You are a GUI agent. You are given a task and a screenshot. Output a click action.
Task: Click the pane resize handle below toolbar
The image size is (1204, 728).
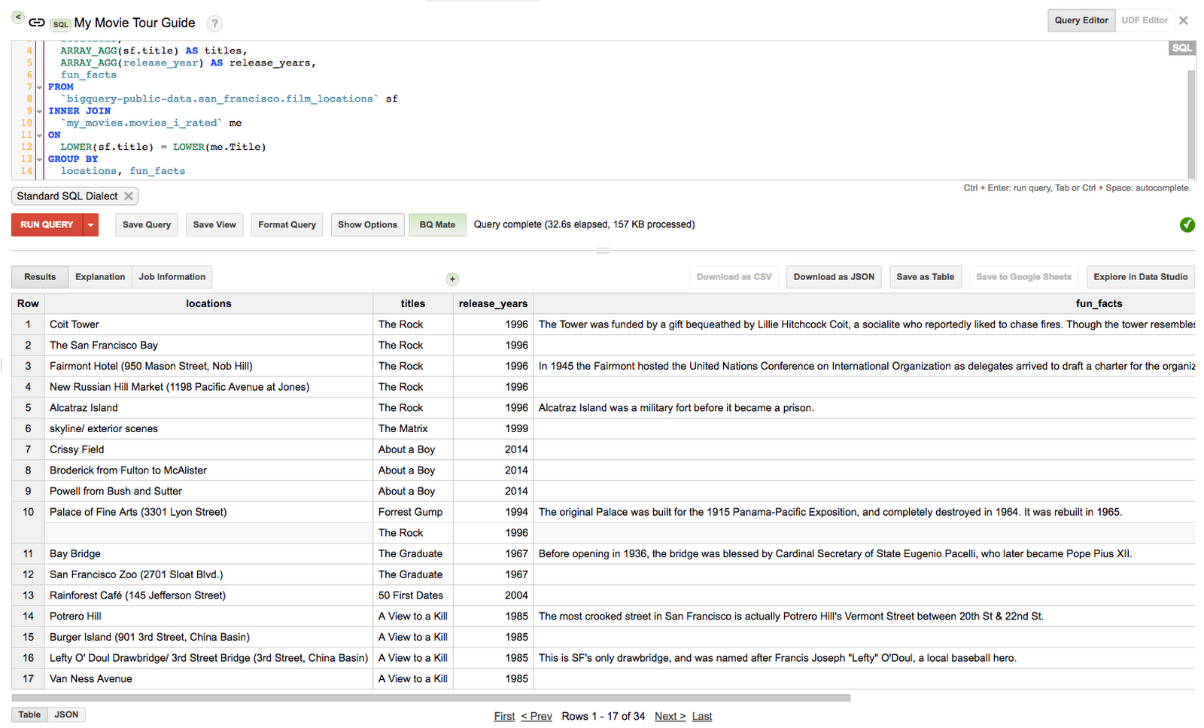[x=603, y=250]
